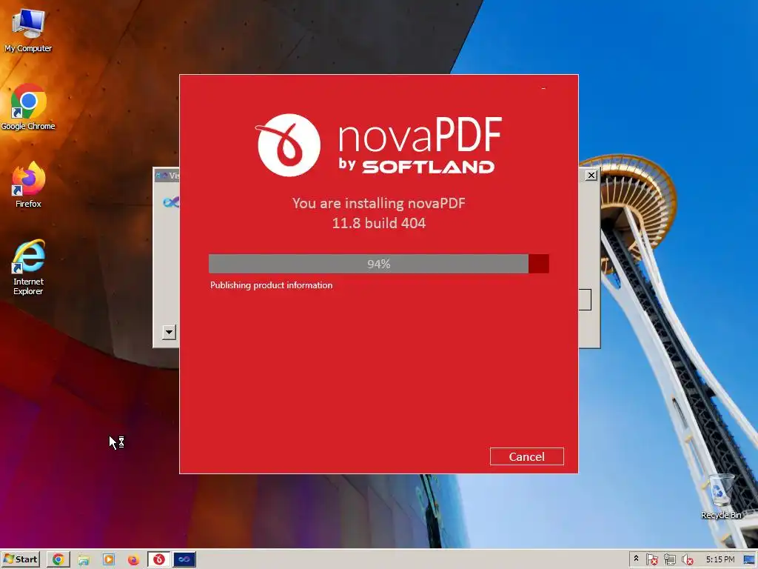Switch to novaPDF installer taskbar button
The width and height of the screenshot is (758, 569).
click(158, 559)
